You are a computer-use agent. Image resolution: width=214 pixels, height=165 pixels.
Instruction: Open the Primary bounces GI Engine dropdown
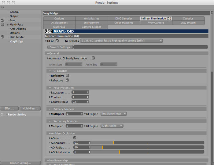point(113,114)
